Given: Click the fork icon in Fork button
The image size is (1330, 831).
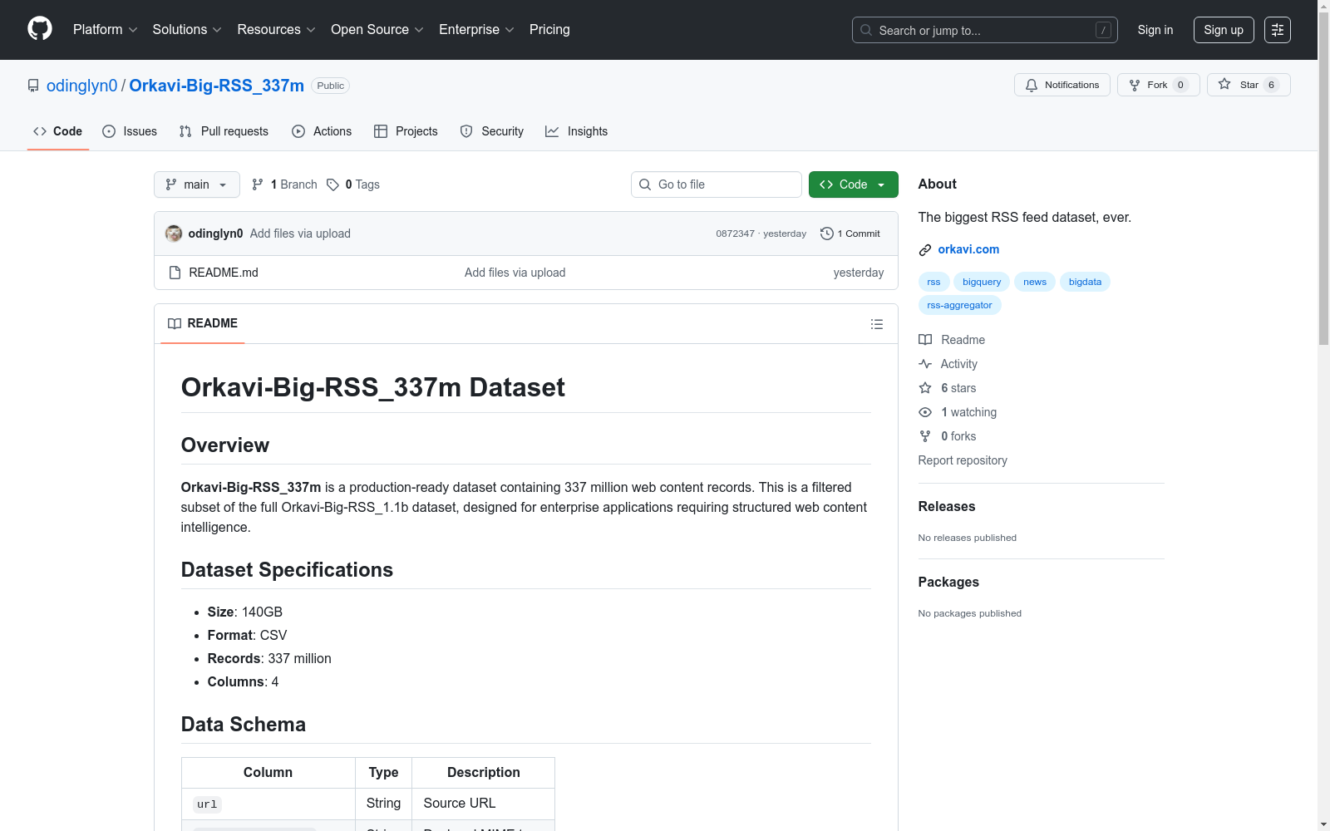Looking at the screenshot, I should [x=1135, y=85].
